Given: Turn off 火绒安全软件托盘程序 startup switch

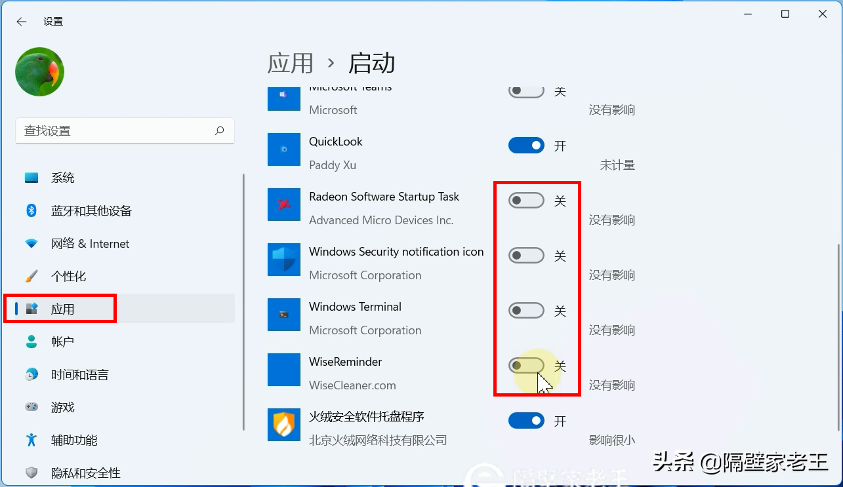Looking at the screenshot, I should 526,421.
